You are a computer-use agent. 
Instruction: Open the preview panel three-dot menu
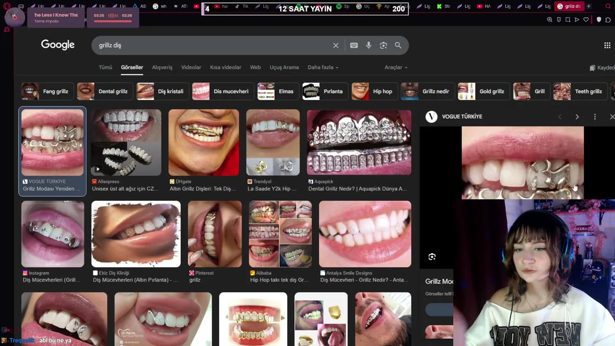click(x=595, y=117)
